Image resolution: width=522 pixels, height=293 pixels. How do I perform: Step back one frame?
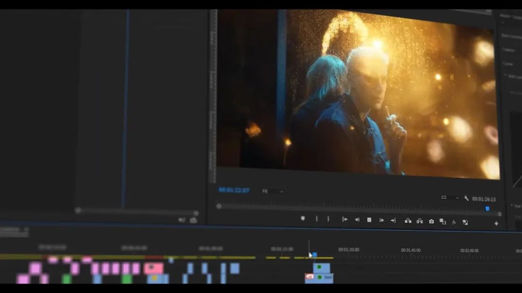357,220
